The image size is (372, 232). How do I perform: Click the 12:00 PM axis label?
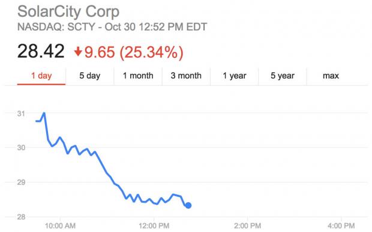click(154, 226)
